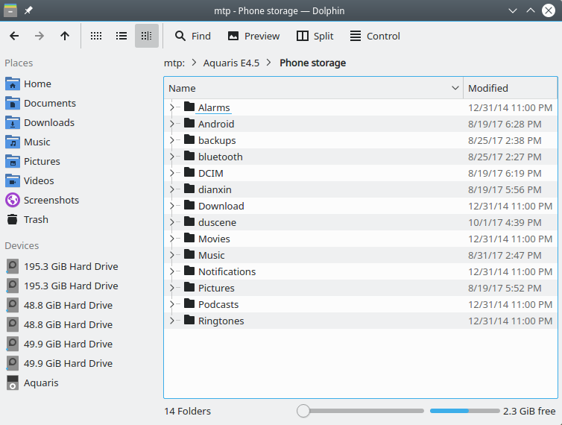Select the Aquaris device
The height and width of the screenshot is (425, 562).
[x=40, y=382]
